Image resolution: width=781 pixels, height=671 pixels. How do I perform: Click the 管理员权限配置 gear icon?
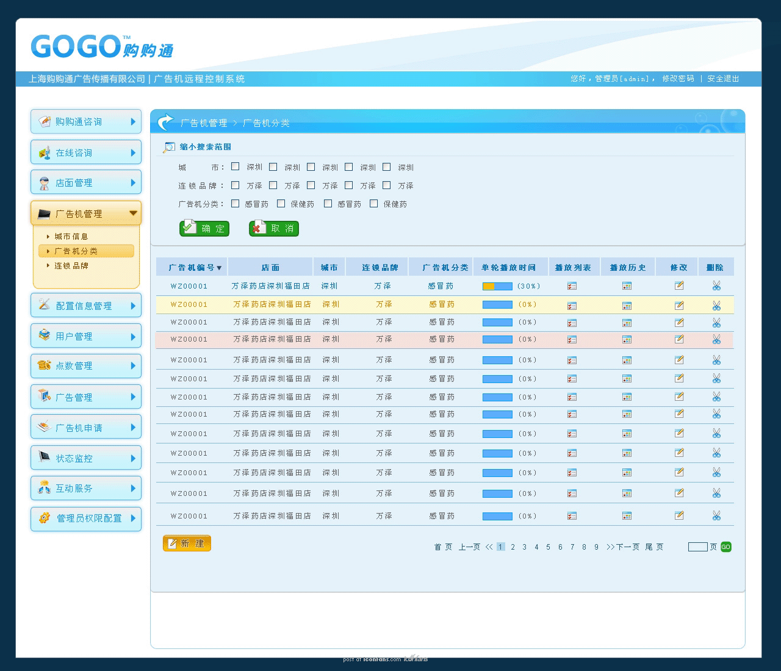[x=45, y=518]
